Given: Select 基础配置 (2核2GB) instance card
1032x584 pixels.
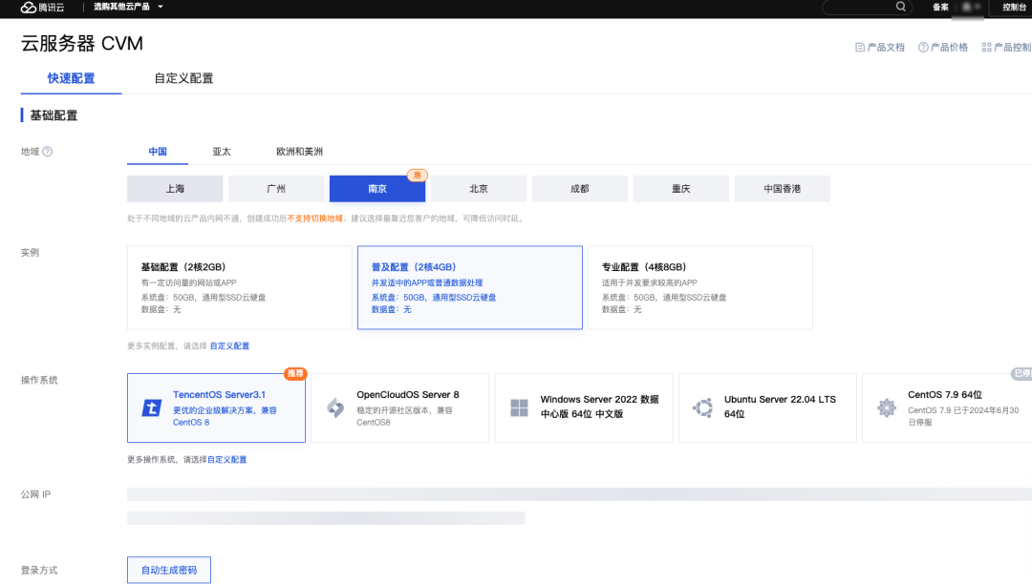Looking at the screenshot, I should point(240,288).
